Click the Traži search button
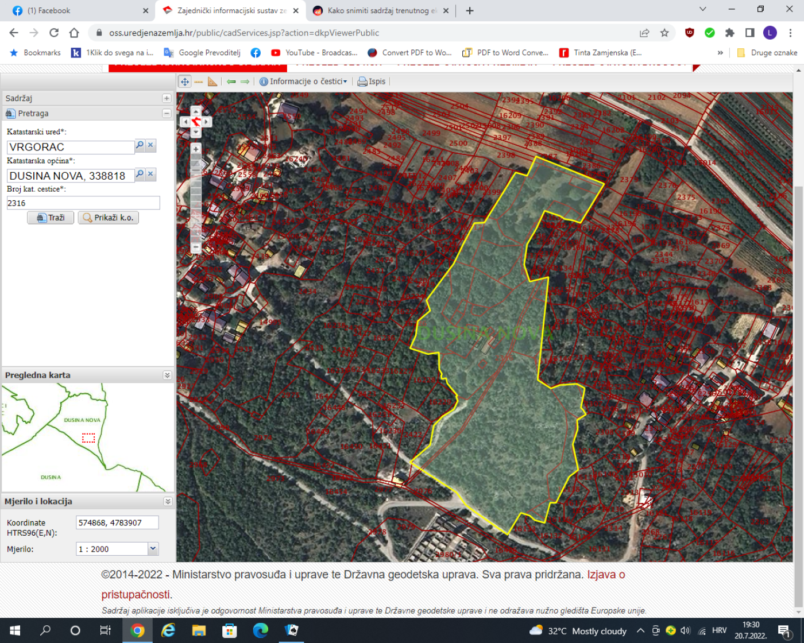This screenshot has height=643, width=804. coord(51,218)
